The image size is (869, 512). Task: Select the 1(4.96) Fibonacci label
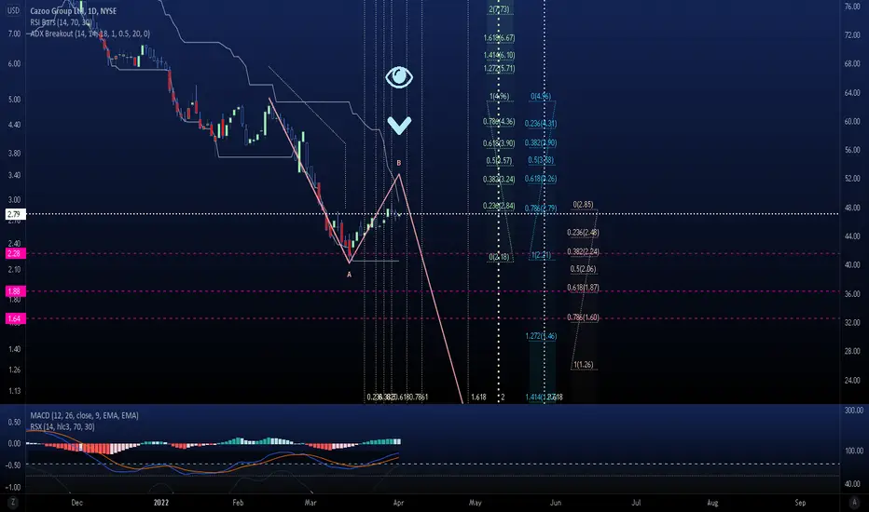pyautogui.click(x=499, y=96)
